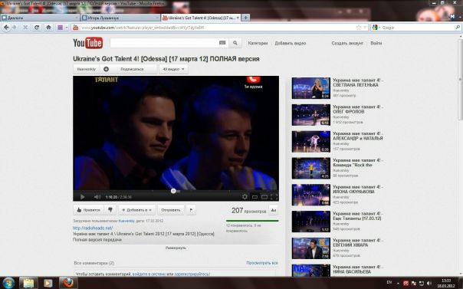
Task: Click the YouTube logo
Action: pos(88,43)
